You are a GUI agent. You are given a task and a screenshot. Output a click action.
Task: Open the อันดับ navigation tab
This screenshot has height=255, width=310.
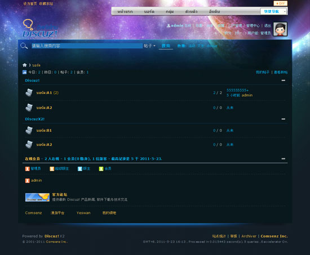[214, 11]
